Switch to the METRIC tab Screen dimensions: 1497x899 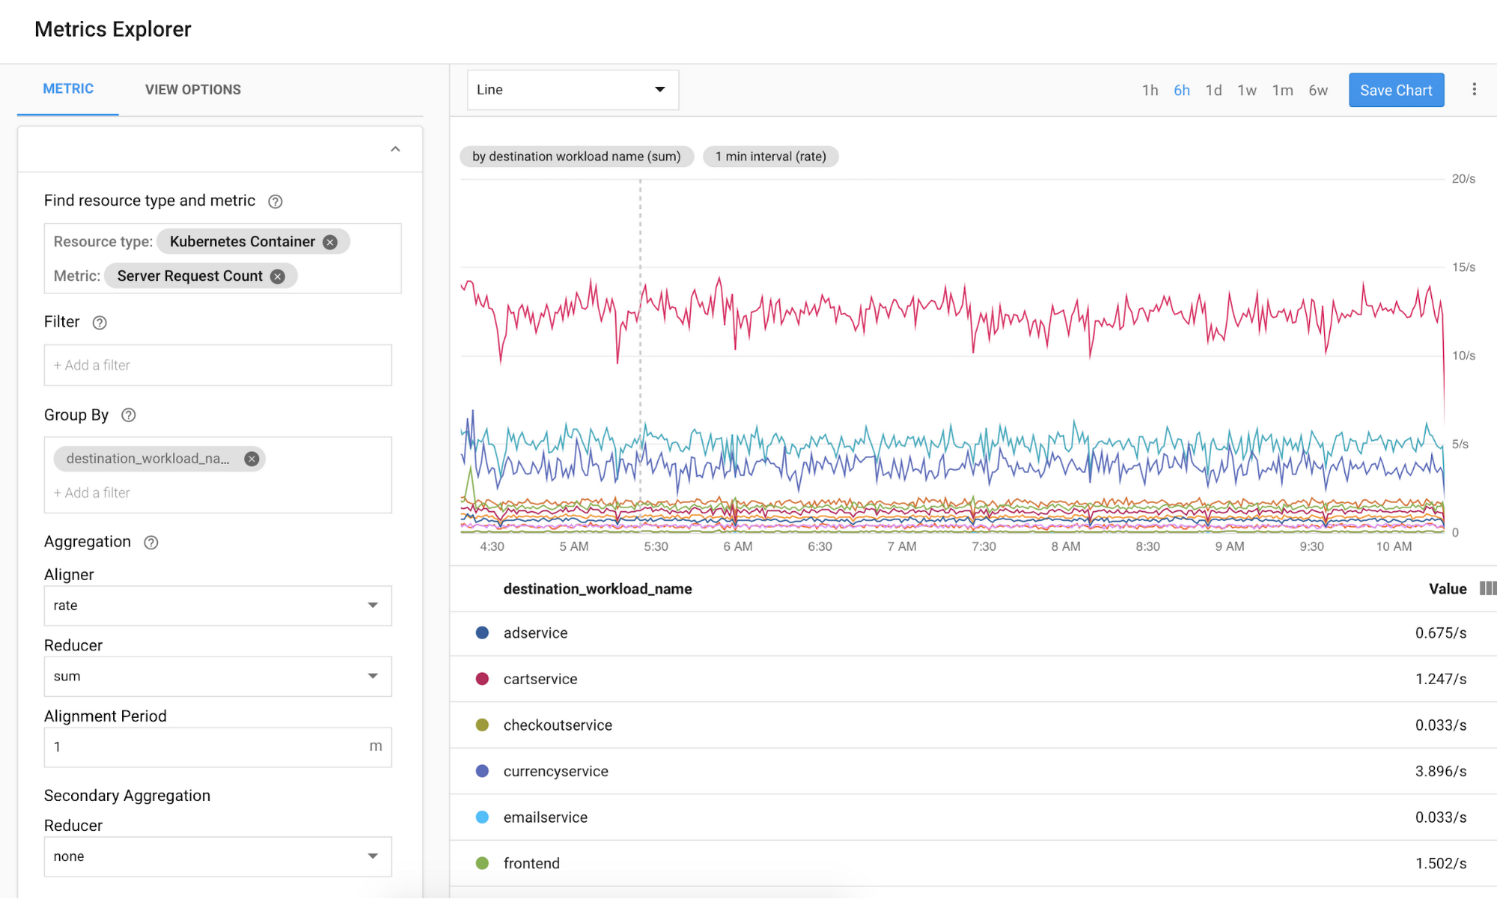pyautogui.click(x=68, y=89)
